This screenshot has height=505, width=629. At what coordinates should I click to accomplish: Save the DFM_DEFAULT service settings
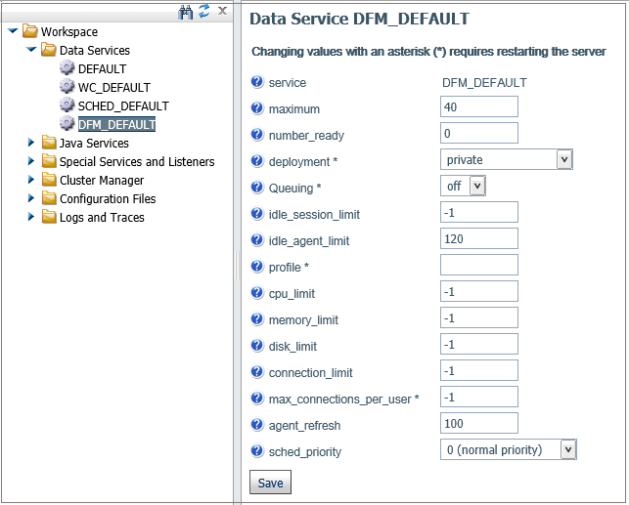(x=270, y=483)
